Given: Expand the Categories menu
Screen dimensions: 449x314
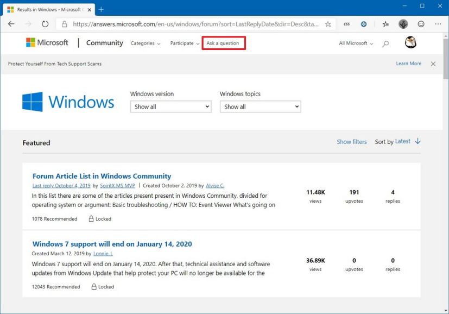Looking at the screenshot, I should click(145, 43).
